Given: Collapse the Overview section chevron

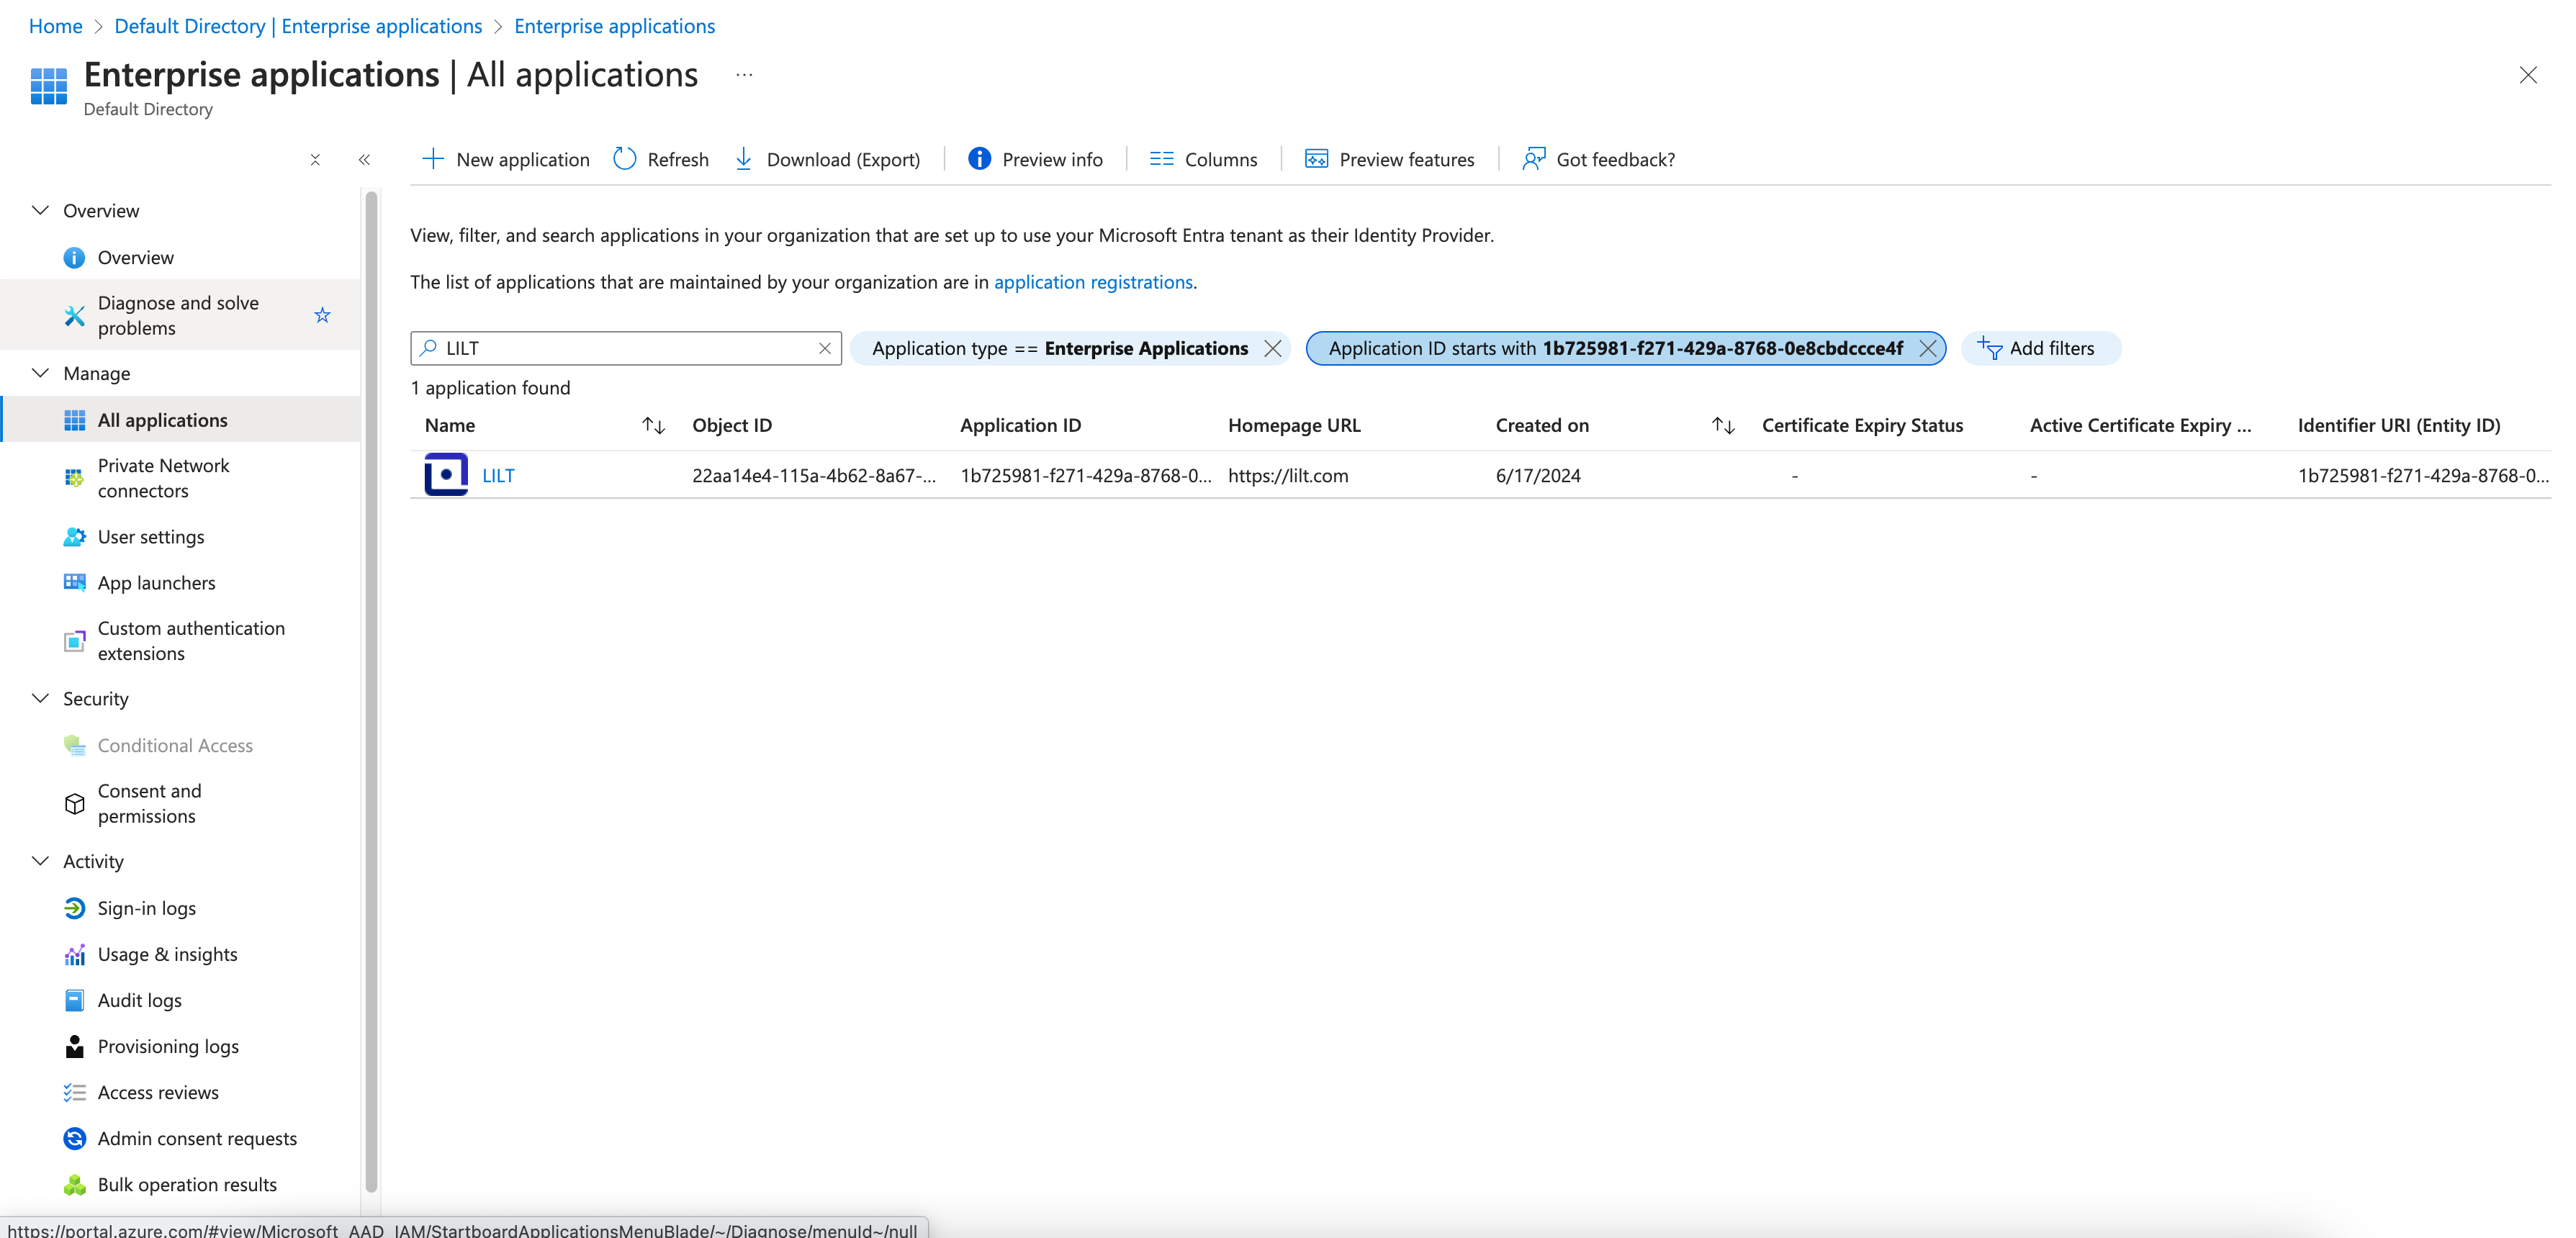Looking at the screenshot, I should (x=40, y=210).
